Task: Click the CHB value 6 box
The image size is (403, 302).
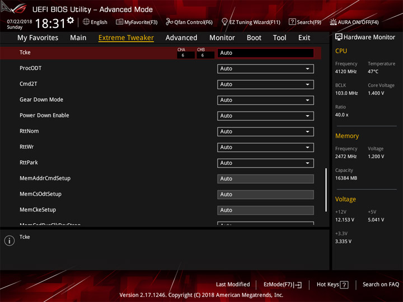Action: pyautogui.click(x=205, y=55)
